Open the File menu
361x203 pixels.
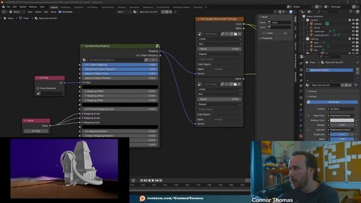(8, 7)
